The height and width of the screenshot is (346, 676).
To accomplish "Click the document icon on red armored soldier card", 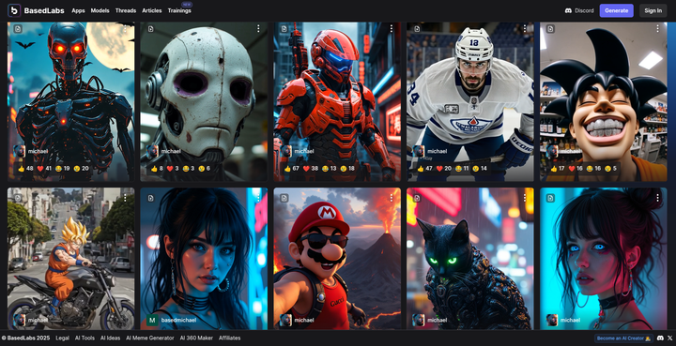I will point(284,29).
